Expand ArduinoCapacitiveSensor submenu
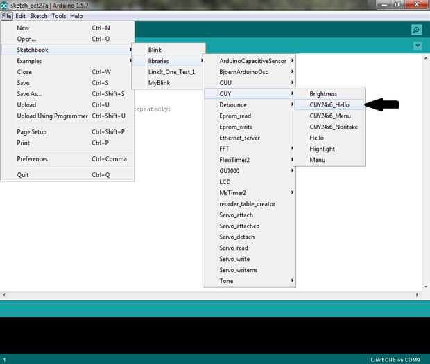Image resolution: width=430 pixels, height=364 pixels. coord(249,61)
